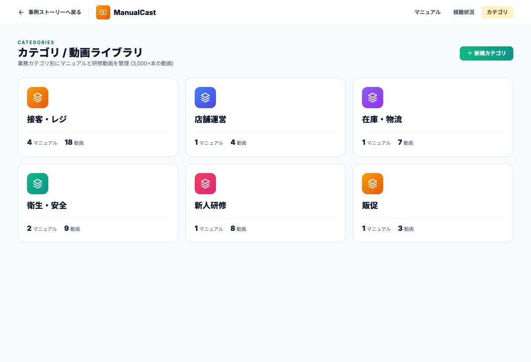Click the 新規カテゴリ button
Image resolution: width=531 pixels, height=362 pixels.
tap(486, 53)
